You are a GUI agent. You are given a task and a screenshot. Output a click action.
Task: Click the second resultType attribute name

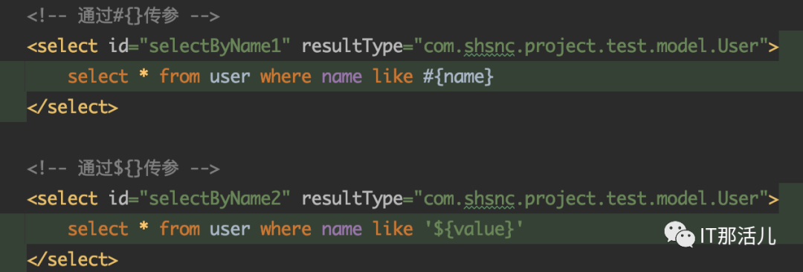click(x=352, y=198)
